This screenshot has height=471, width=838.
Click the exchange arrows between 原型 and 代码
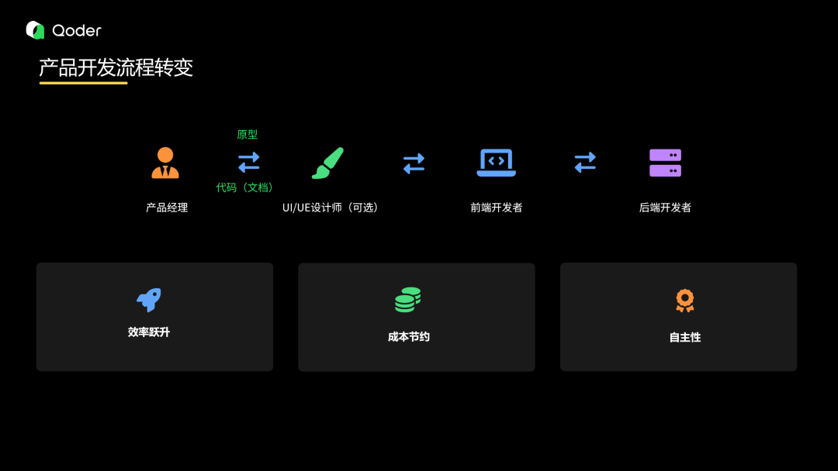pyautogui.click(x=248, y=161)
